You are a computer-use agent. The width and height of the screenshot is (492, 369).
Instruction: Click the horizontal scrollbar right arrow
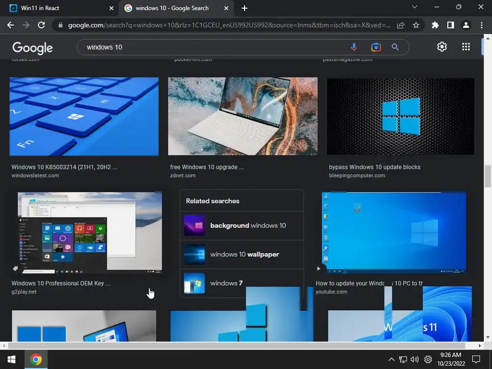tap(480, 345)
